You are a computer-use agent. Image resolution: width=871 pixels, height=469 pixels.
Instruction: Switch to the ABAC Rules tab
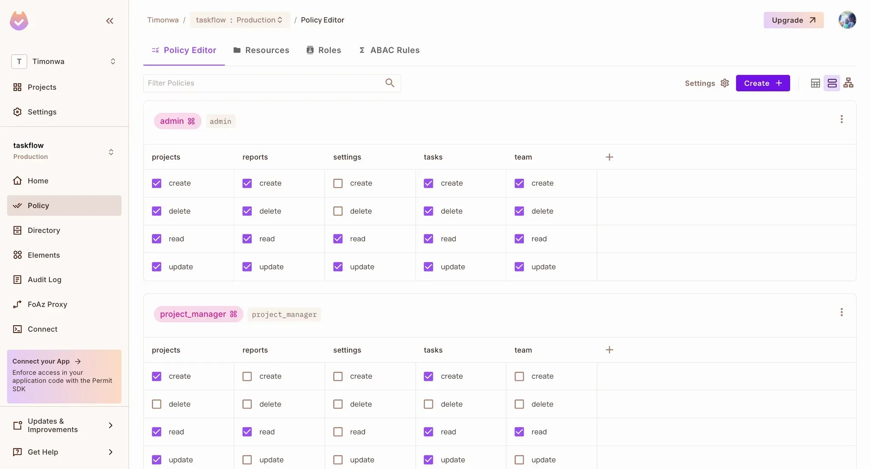(389, 50)
